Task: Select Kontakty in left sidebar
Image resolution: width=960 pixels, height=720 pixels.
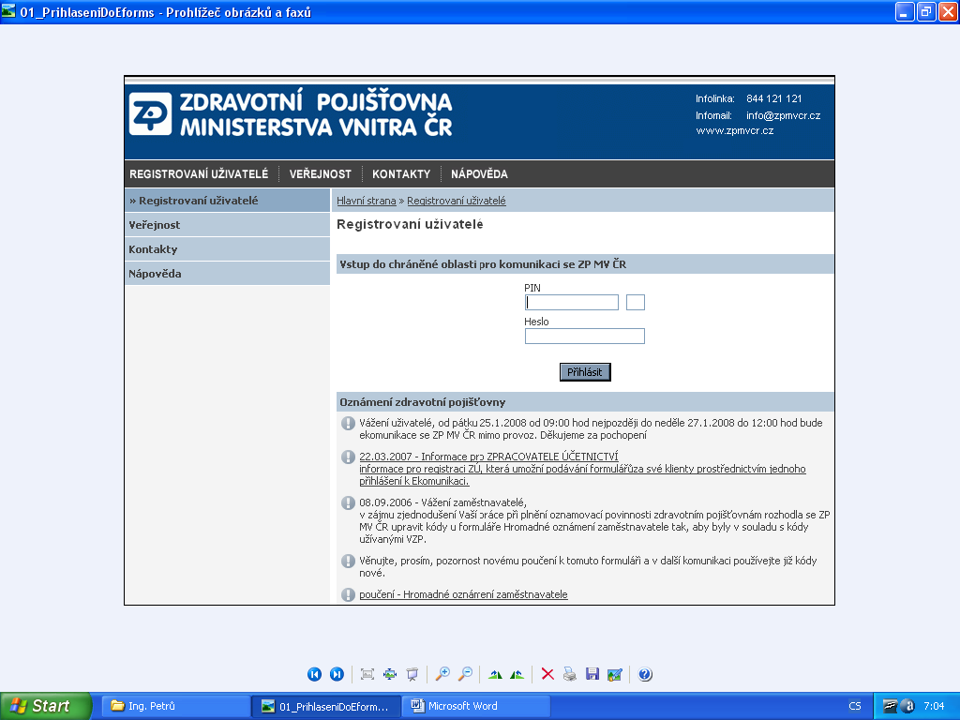Action: (227, 249)
